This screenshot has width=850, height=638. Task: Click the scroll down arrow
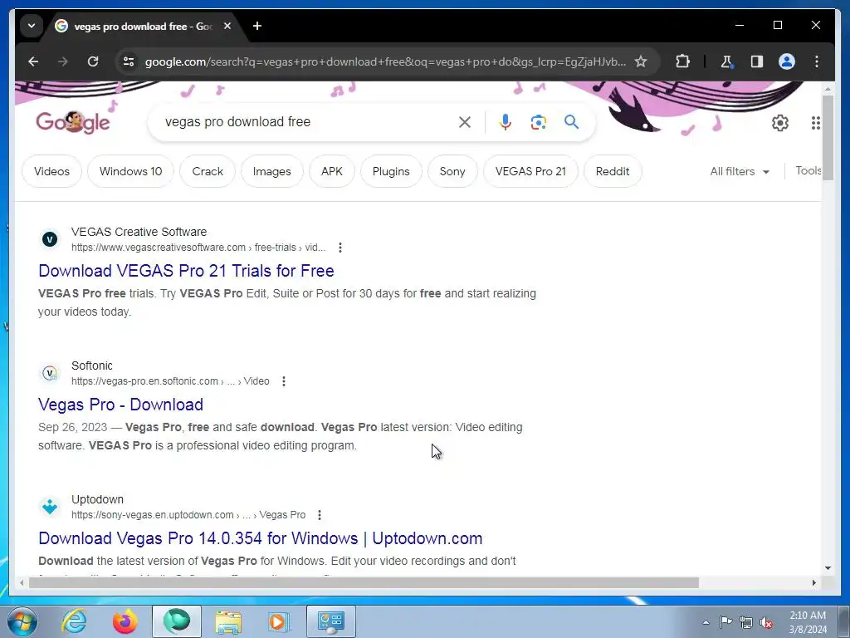(x=828, y=568)
